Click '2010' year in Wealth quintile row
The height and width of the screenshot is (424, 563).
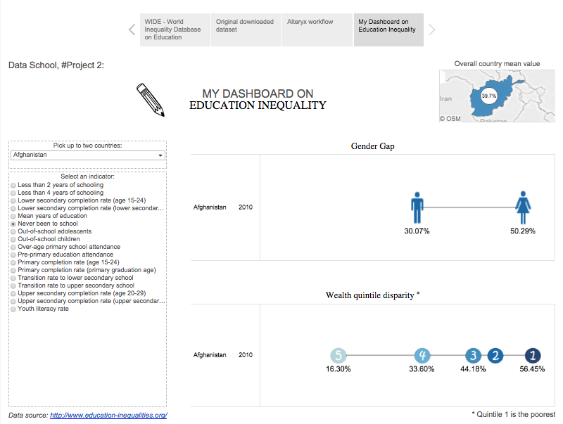pos(246,355)
